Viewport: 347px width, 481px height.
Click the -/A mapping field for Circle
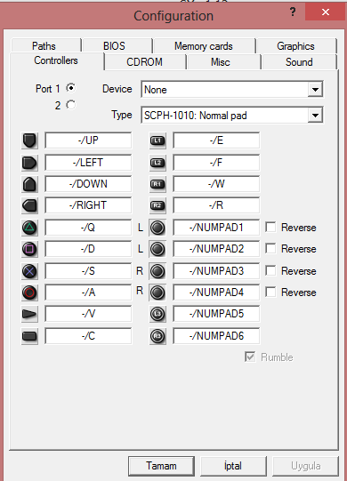point(88,293)
